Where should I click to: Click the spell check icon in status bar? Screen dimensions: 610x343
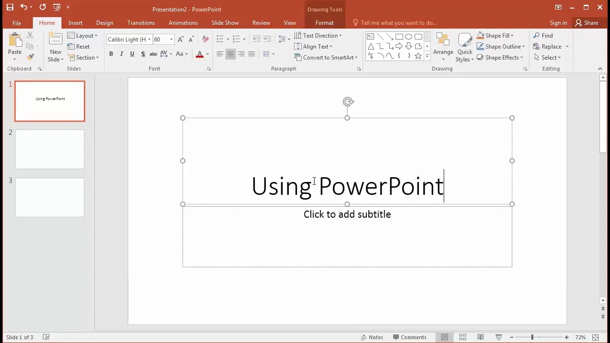(x=46, y=337)
